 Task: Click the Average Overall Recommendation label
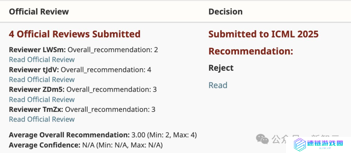[69, 135]
